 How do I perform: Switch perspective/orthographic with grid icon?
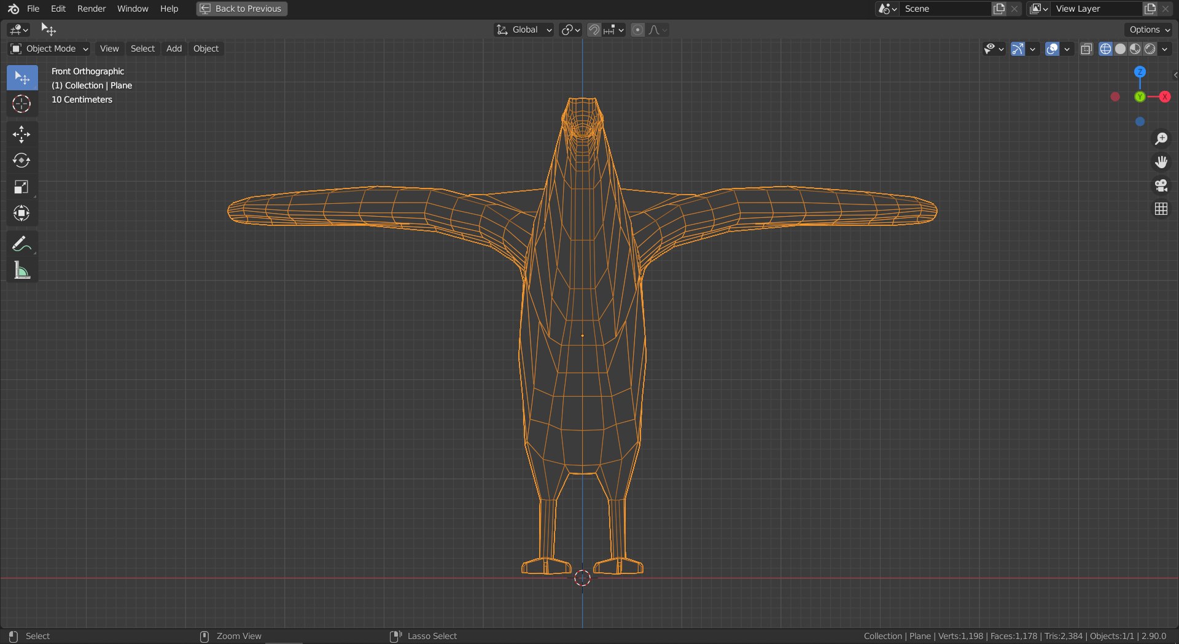[x=1161, y=209]
